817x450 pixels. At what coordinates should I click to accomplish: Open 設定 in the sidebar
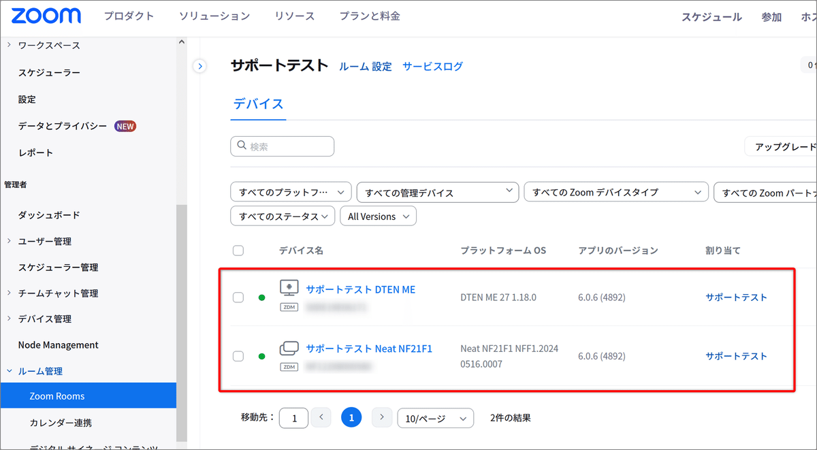[x=27, y=99]
